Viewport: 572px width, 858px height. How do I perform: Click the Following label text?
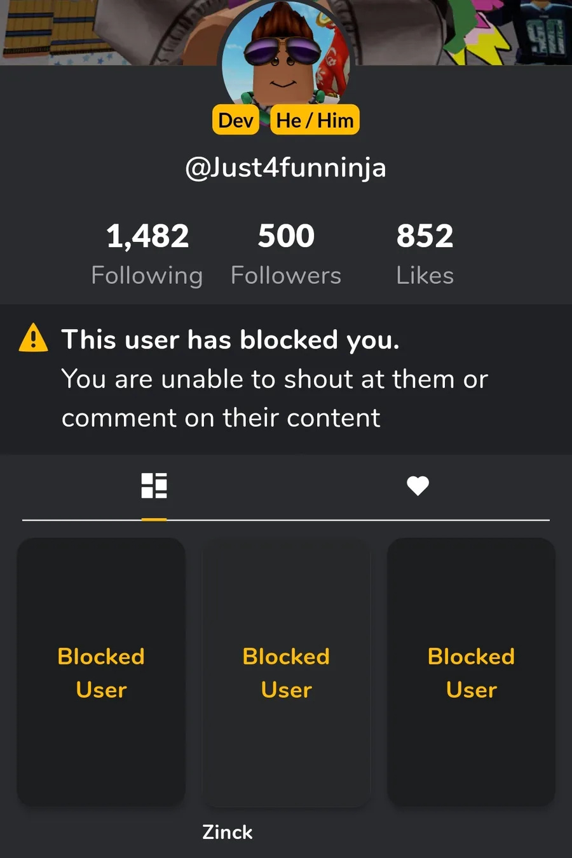147,276
